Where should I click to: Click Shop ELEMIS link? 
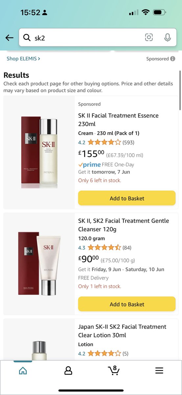coord(23,59)
